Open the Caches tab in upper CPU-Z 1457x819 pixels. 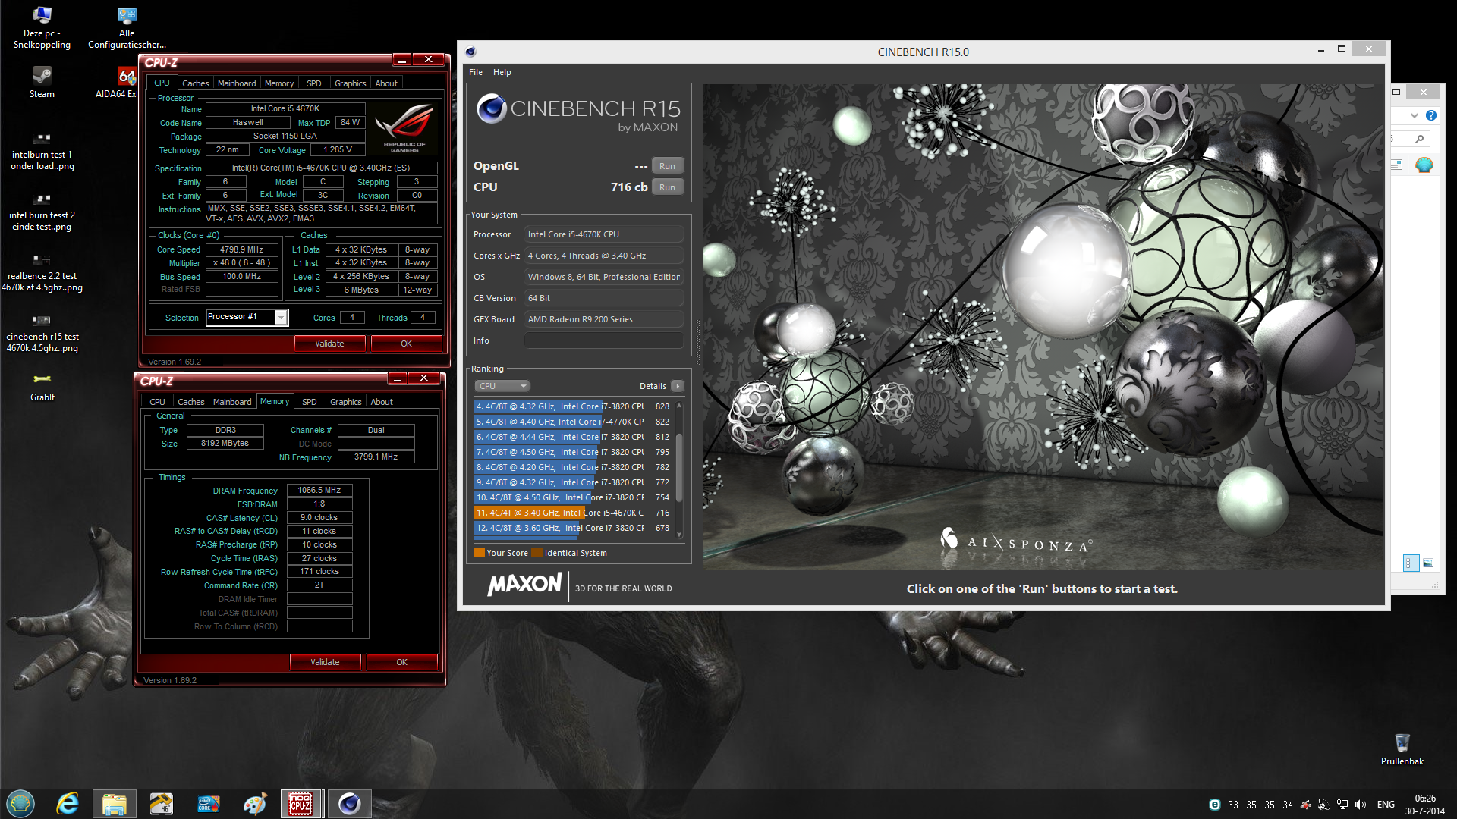coord(195,83)
